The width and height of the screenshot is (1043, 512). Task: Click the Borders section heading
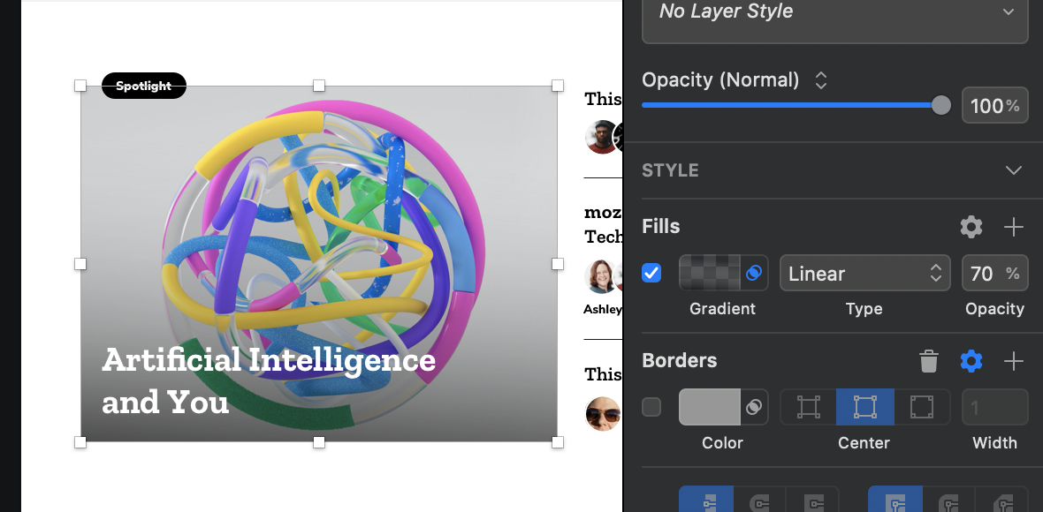(679, 360)
